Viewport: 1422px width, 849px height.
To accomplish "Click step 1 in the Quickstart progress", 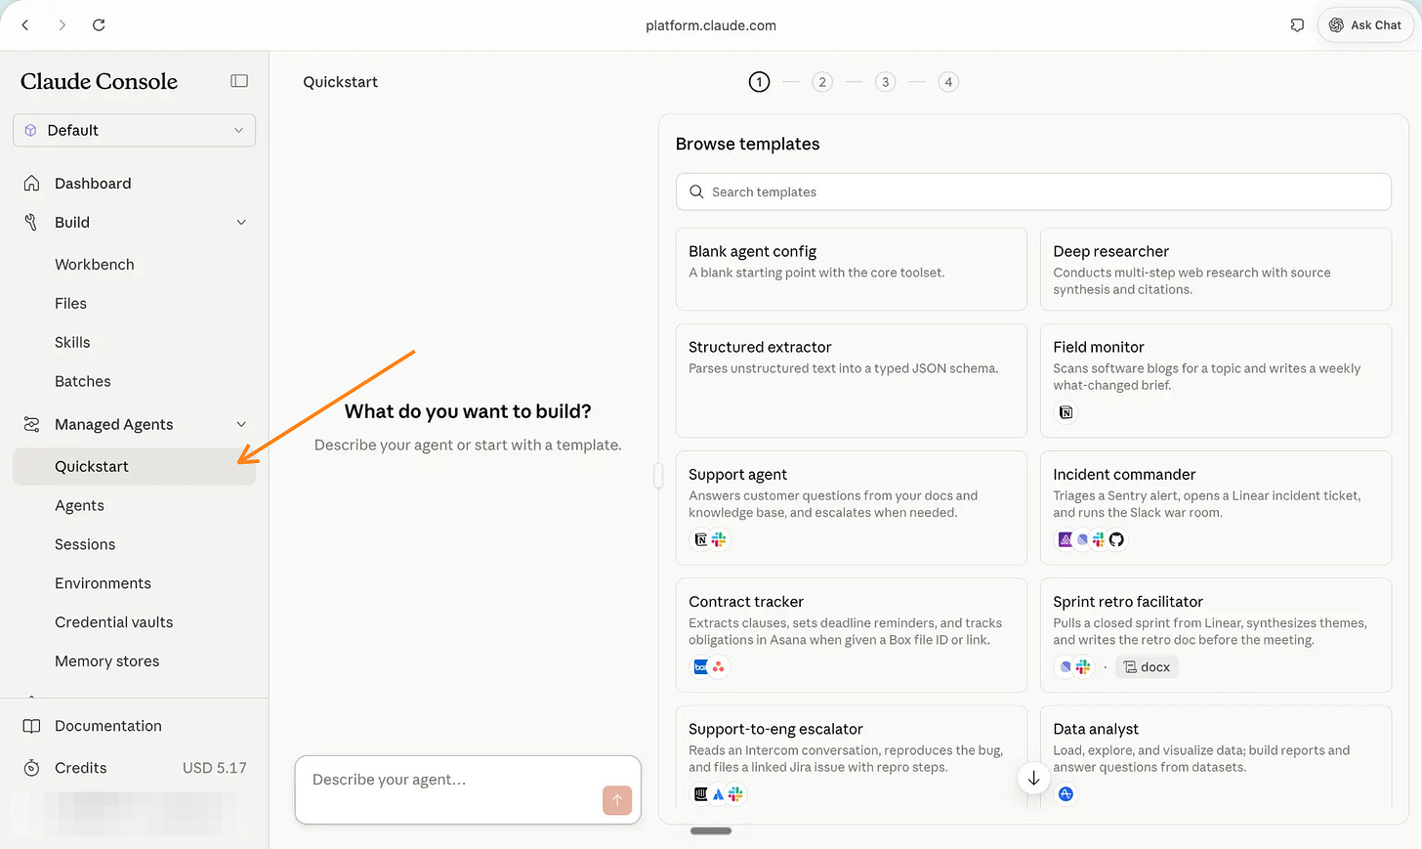I will coord(759,82).
